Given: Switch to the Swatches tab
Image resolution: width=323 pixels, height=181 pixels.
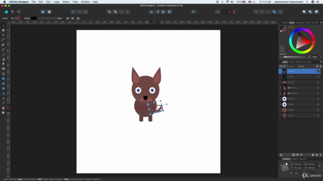Looking at the screenshot, I should click(300, 23).
